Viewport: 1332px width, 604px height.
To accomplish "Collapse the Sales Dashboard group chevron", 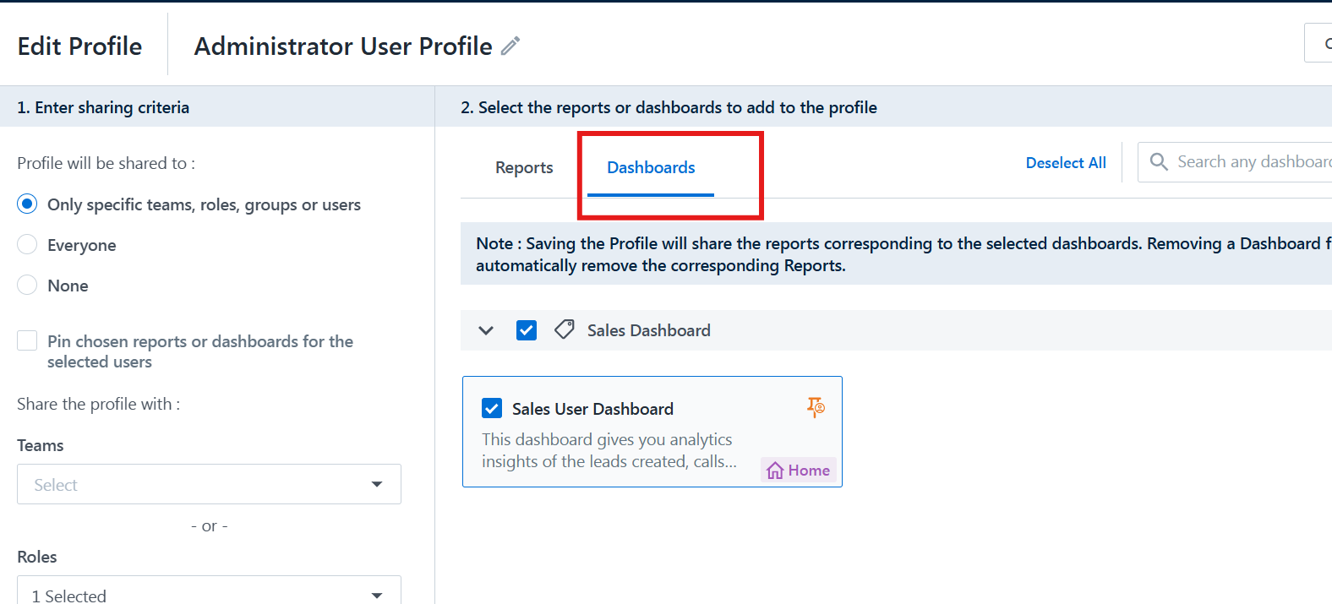I will tap(486, 330).
